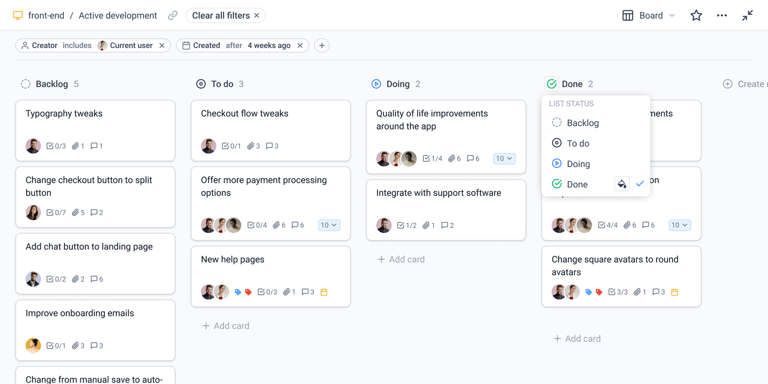The image size is (768, 384).
Task: Add a card to the Doing column
Action: pos(401,259)
